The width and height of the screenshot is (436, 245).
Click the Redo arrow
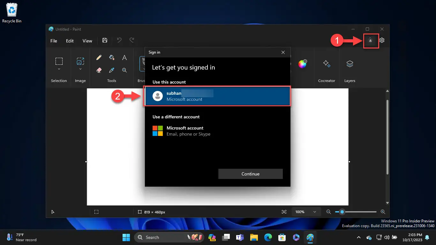pos(132,40)
